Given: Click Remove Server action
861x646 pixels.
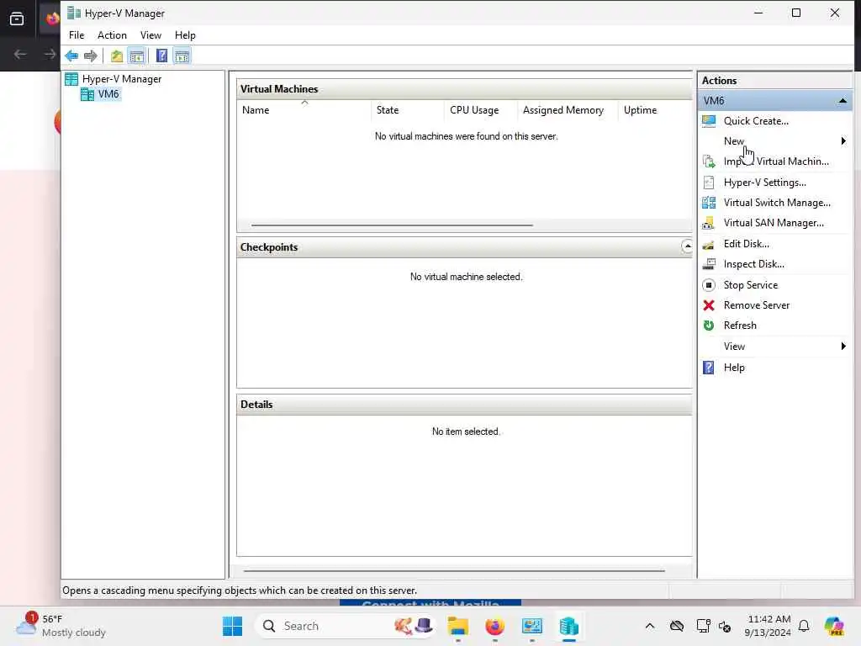Looking at the screenshot, I should (x=756, y=305).
